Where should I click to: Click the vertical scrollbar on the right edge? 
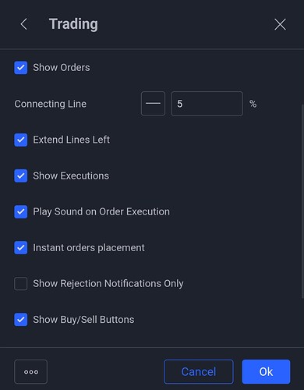click(x=302, y=200)
